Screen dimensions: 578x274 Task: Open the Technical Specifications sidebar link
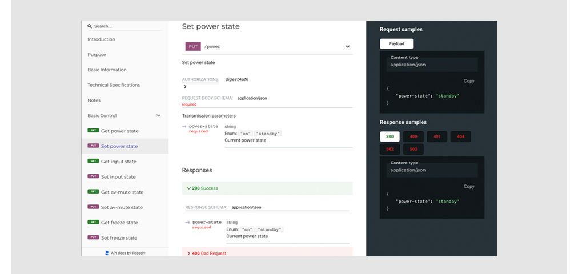tap(114, 85)
